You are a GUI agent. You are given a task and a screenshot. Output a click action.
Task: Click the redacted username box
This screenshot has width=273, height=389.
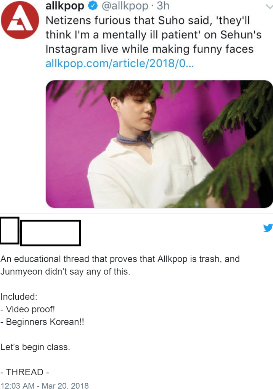51,233
